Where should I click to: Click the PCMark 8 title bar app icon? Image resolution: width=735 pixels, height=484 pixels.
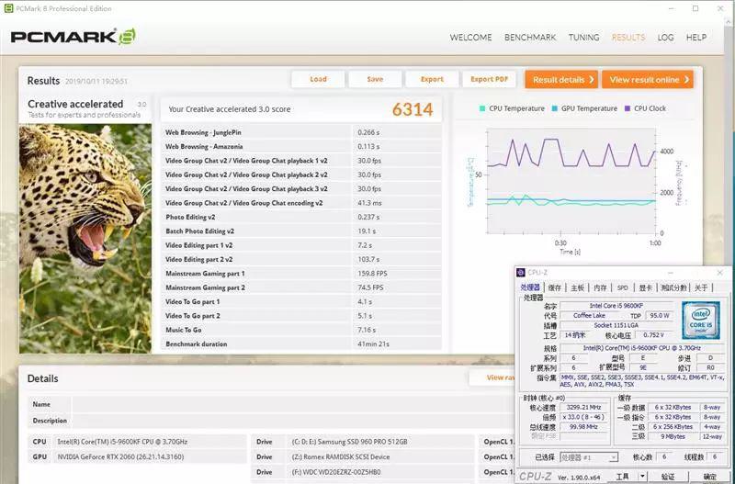pyautogui.click(x=8, y=8)
